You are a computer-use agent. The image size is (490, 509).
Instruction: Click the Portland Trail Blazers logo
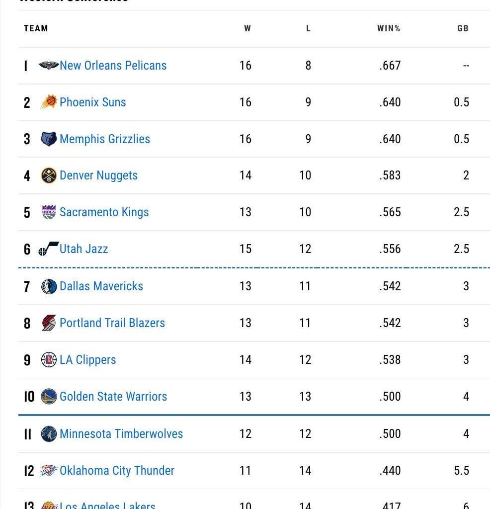(x=48, y=323)
